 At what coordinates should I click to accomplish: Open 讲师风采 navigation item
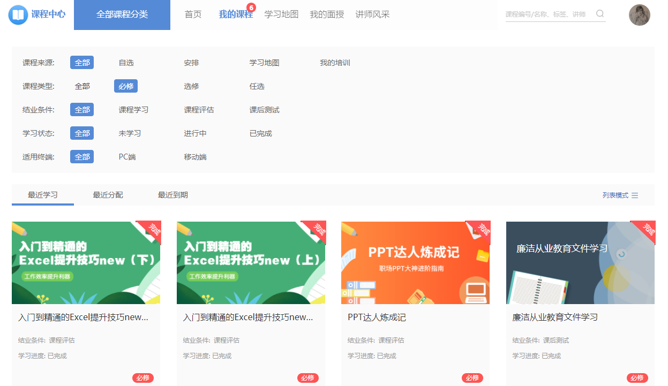tap(372, 14)
